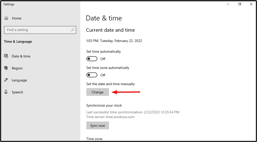The height and width of the screenshot is (142, 257).
Task: Go to Home settings label
Action: [x=17, y=18]
